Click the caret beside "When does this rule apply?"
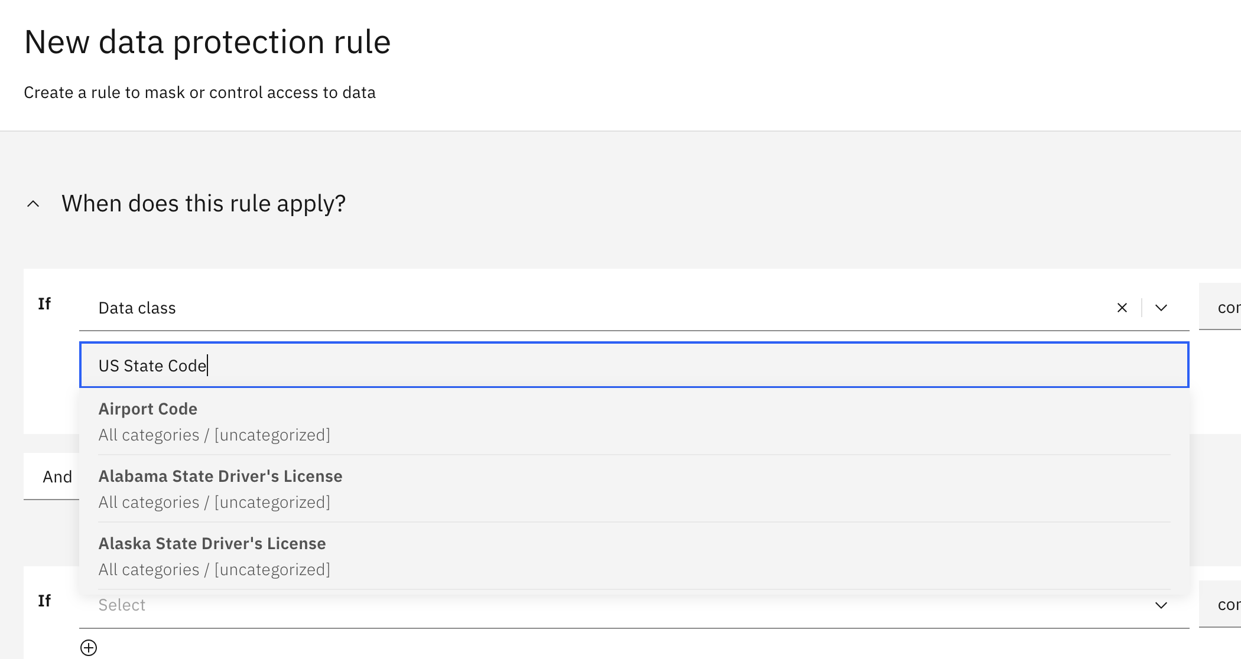The height and width of the screenshot is (659, 1241). tap(34, 203)
